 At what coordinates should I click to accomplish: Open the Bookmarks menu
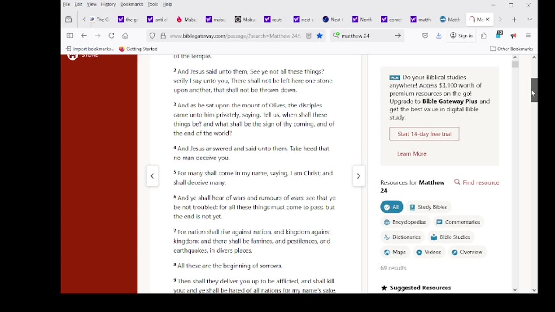click(131, 4)
